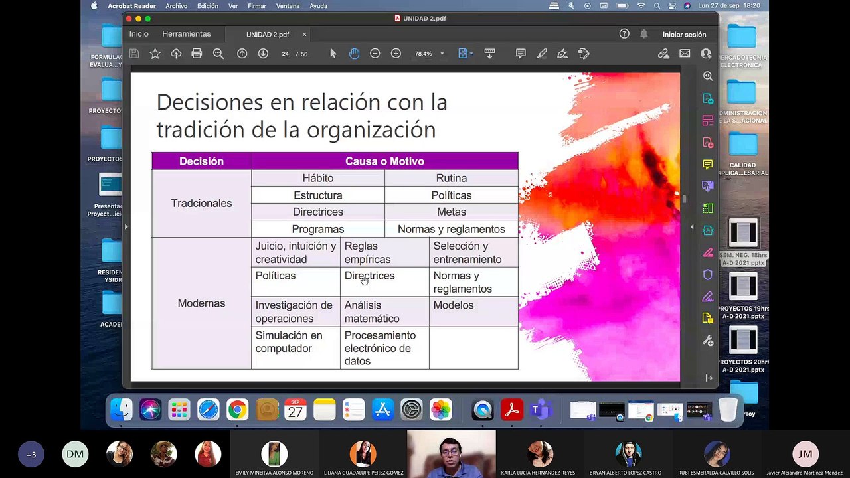Print the document with the printer icon

point(197,54)
